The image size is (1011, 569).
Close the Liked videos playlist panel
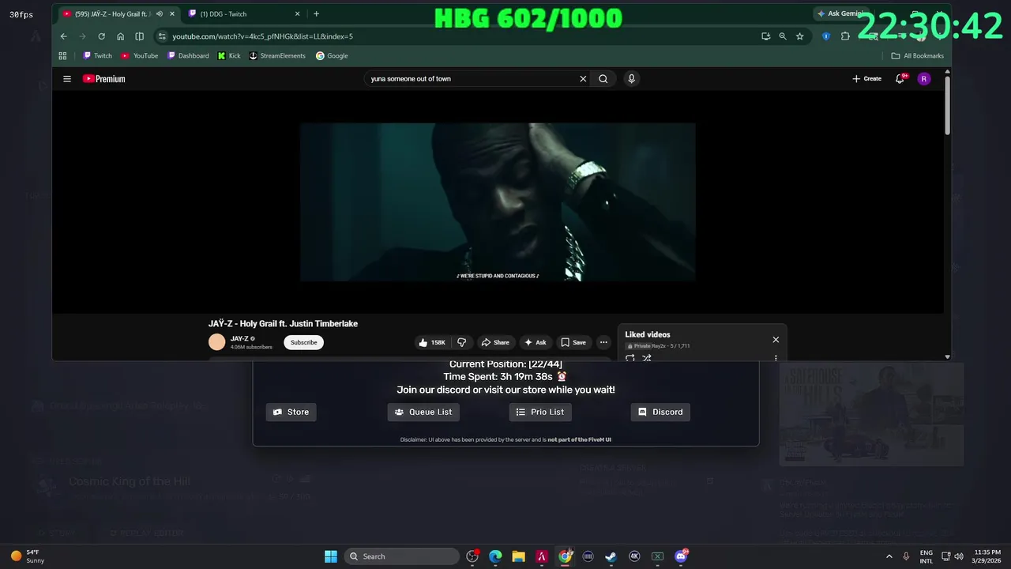click(x=776, y=340)
